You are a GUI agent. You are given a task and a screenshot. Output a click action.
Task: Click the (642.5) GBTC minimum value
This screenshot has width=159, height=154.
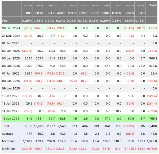pos(129,149)
